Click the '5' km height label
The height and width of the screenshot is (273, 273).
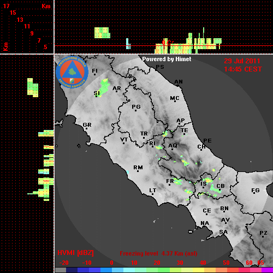point(45,47)
